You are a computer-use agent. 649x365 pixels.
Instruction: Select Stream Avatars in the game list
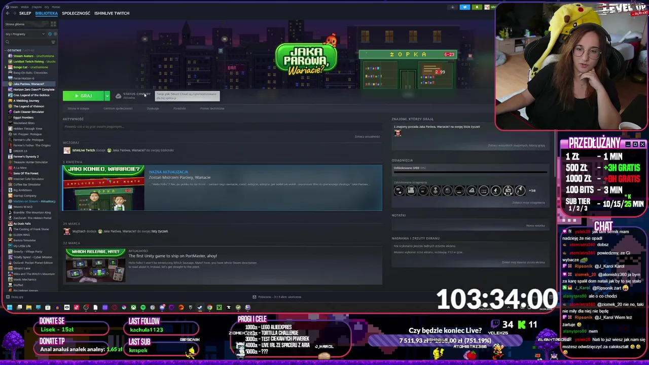tap(31, 56)
